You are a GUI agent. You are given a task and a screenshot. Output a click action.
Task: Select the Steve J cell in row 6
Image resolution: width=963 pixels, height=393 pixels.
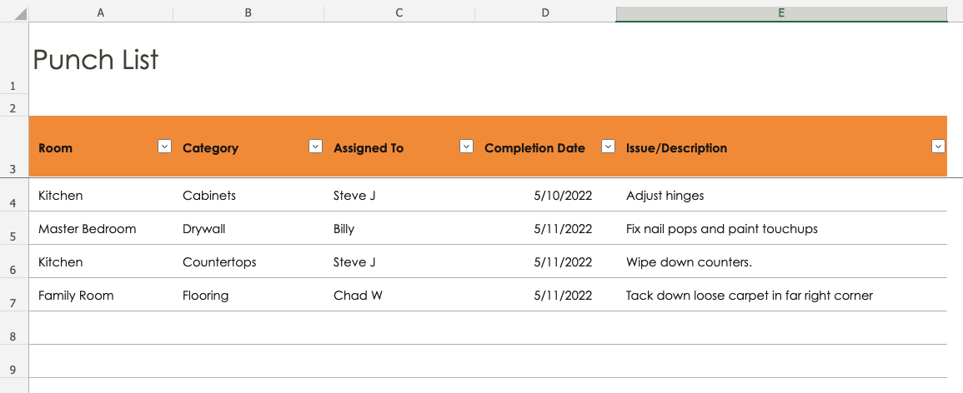(x=399, y=261)
